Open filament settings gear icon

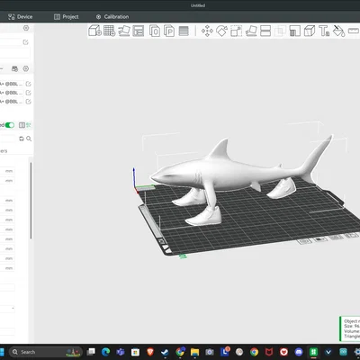pyautogui.click(x=26, y=68)
